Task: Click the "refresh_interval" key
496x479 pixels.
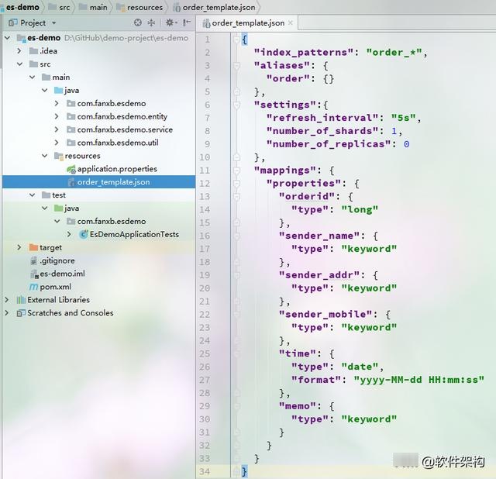Action: pos(322,118)
